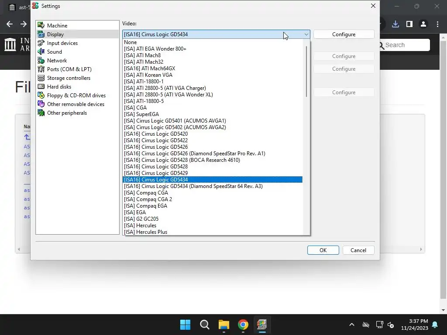This screenshot has width=447, height=335.
Task: Choose [ISA16] Cirrus Logic GD5429
Action: [x=213, y=173]
